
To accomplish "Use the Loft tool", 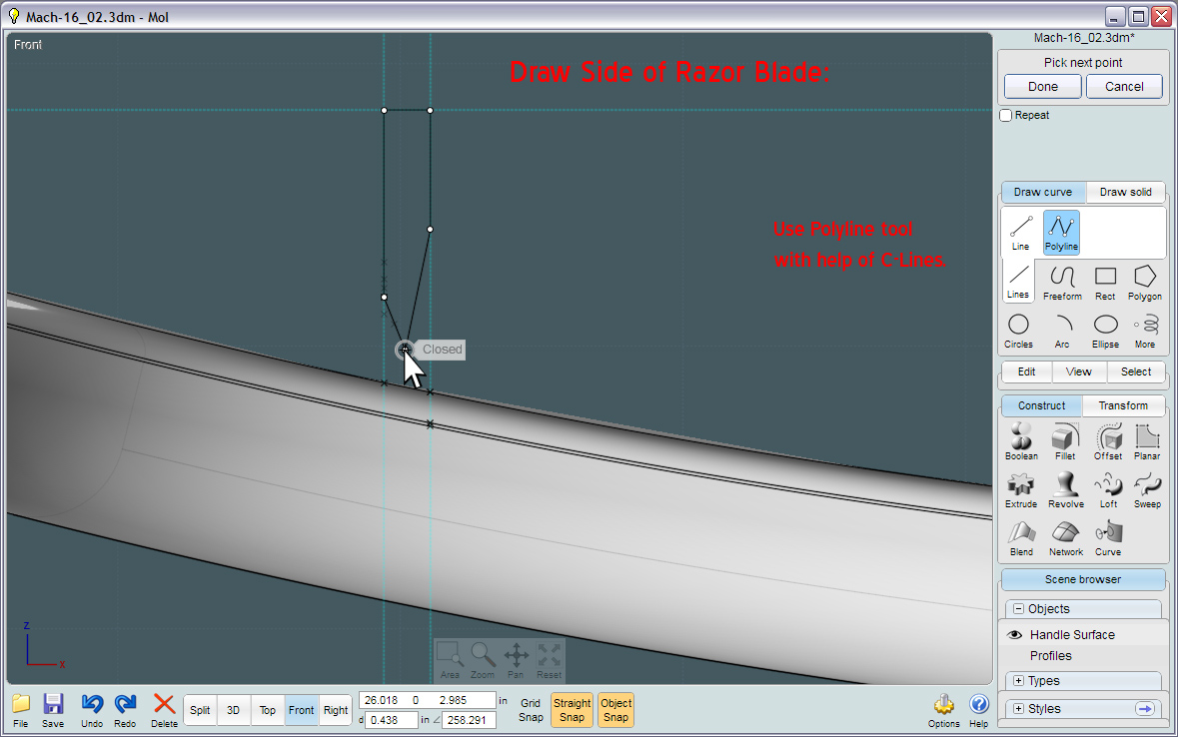I will [1108, 489].
